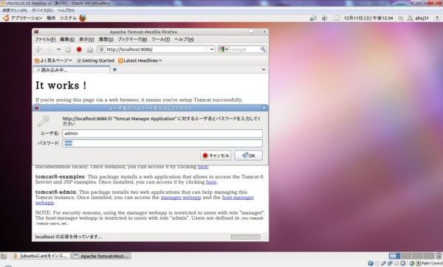Screen dimensions: 443x267
Task: Open the ヘルプ(H) VirtualBox menu
Action: (66, 10)
